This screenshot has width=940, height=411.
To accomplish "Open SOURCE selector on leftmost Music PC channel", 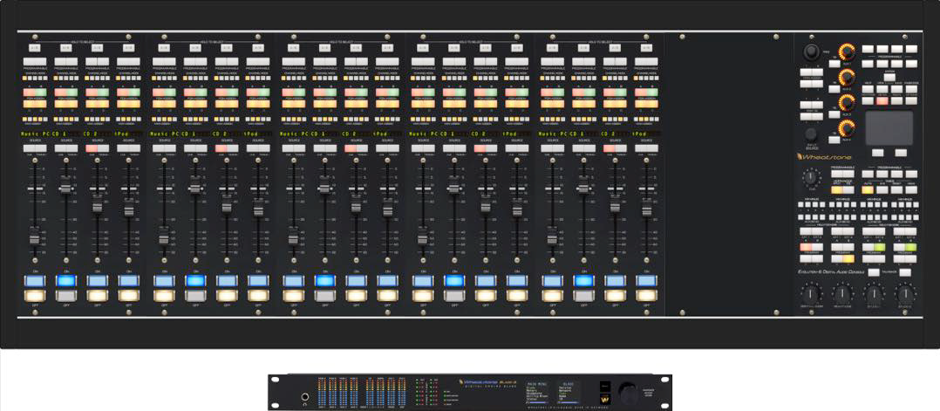I will 35,148.
